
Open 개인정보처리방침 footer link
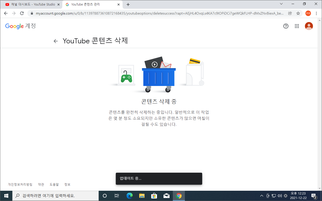click(x=20, y=184)
